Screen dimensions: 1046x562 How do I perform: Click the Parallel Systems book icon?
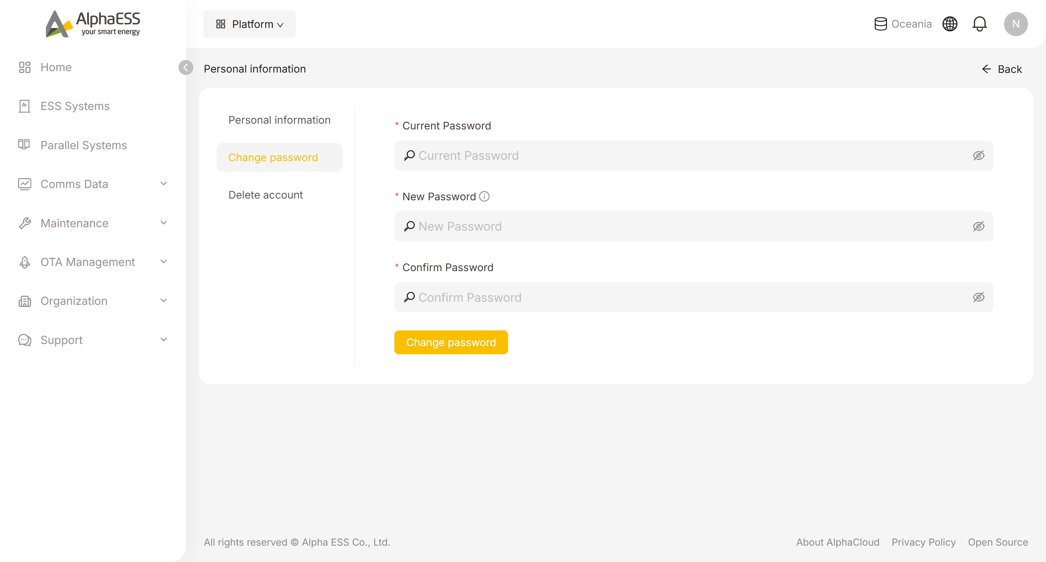[x=24, y=144]
